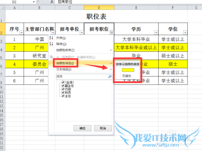Select column F header
Viewport: 202px width, 151px height.
pos(173,8)
